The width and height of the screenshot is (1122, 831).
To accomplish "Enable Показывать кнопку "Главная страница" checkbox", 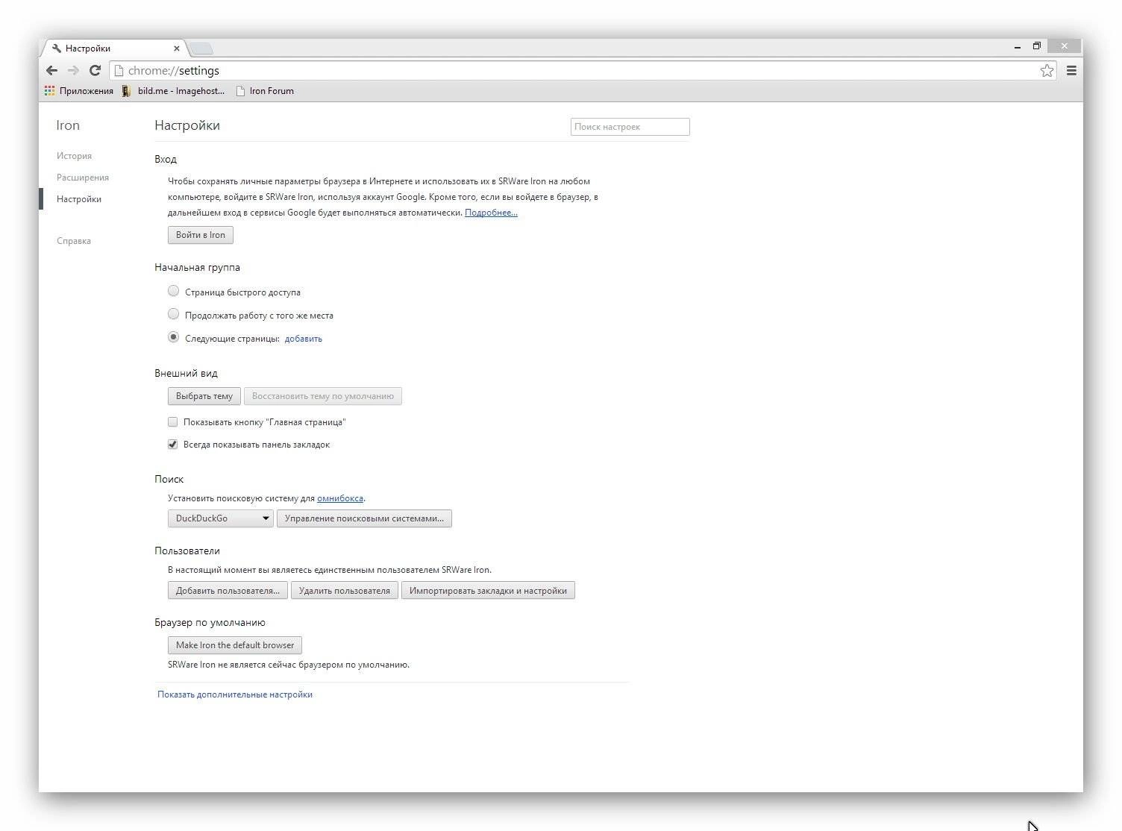I will pos(173,422).
